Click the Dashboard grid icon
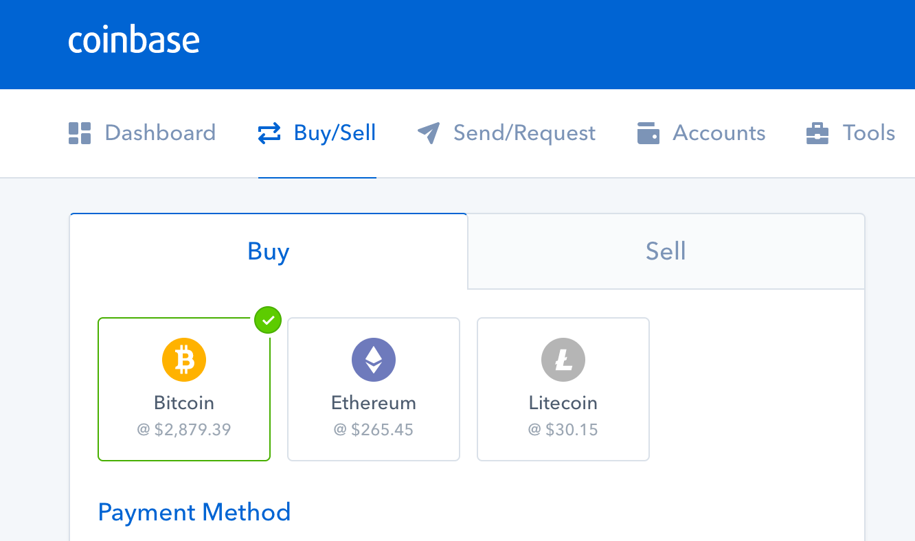Viewport: 915px width, 541px height. (80, 133)
